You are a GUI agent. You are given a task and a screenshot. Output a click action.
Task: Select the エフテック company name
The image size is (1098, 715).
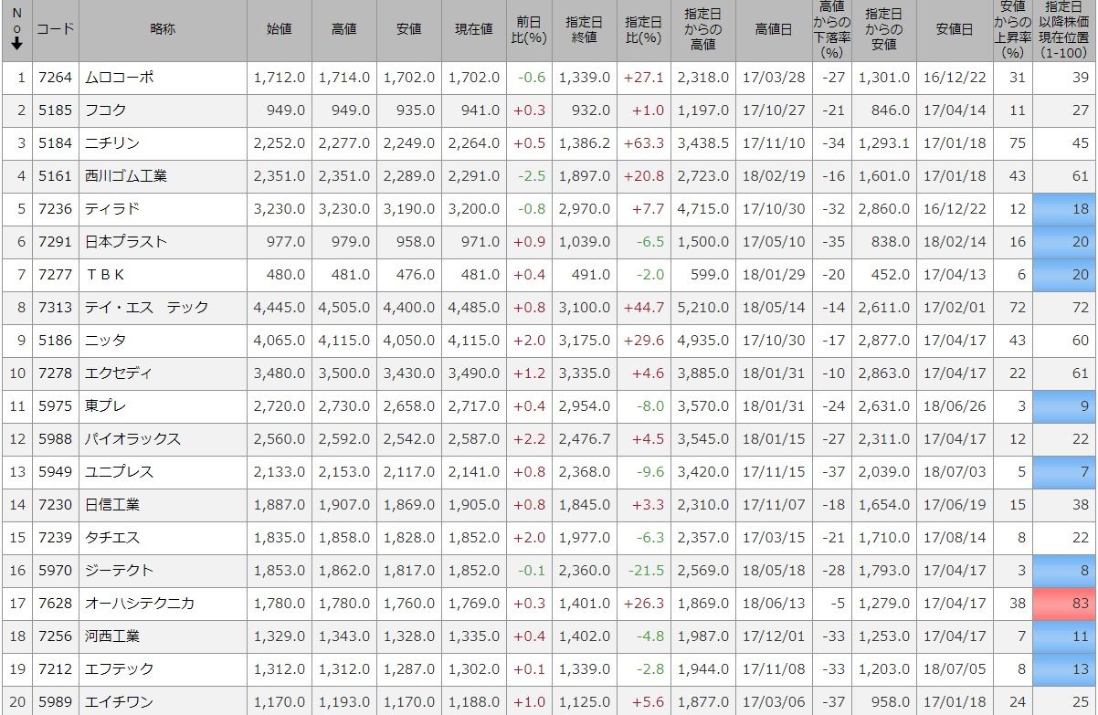point(119,669)
